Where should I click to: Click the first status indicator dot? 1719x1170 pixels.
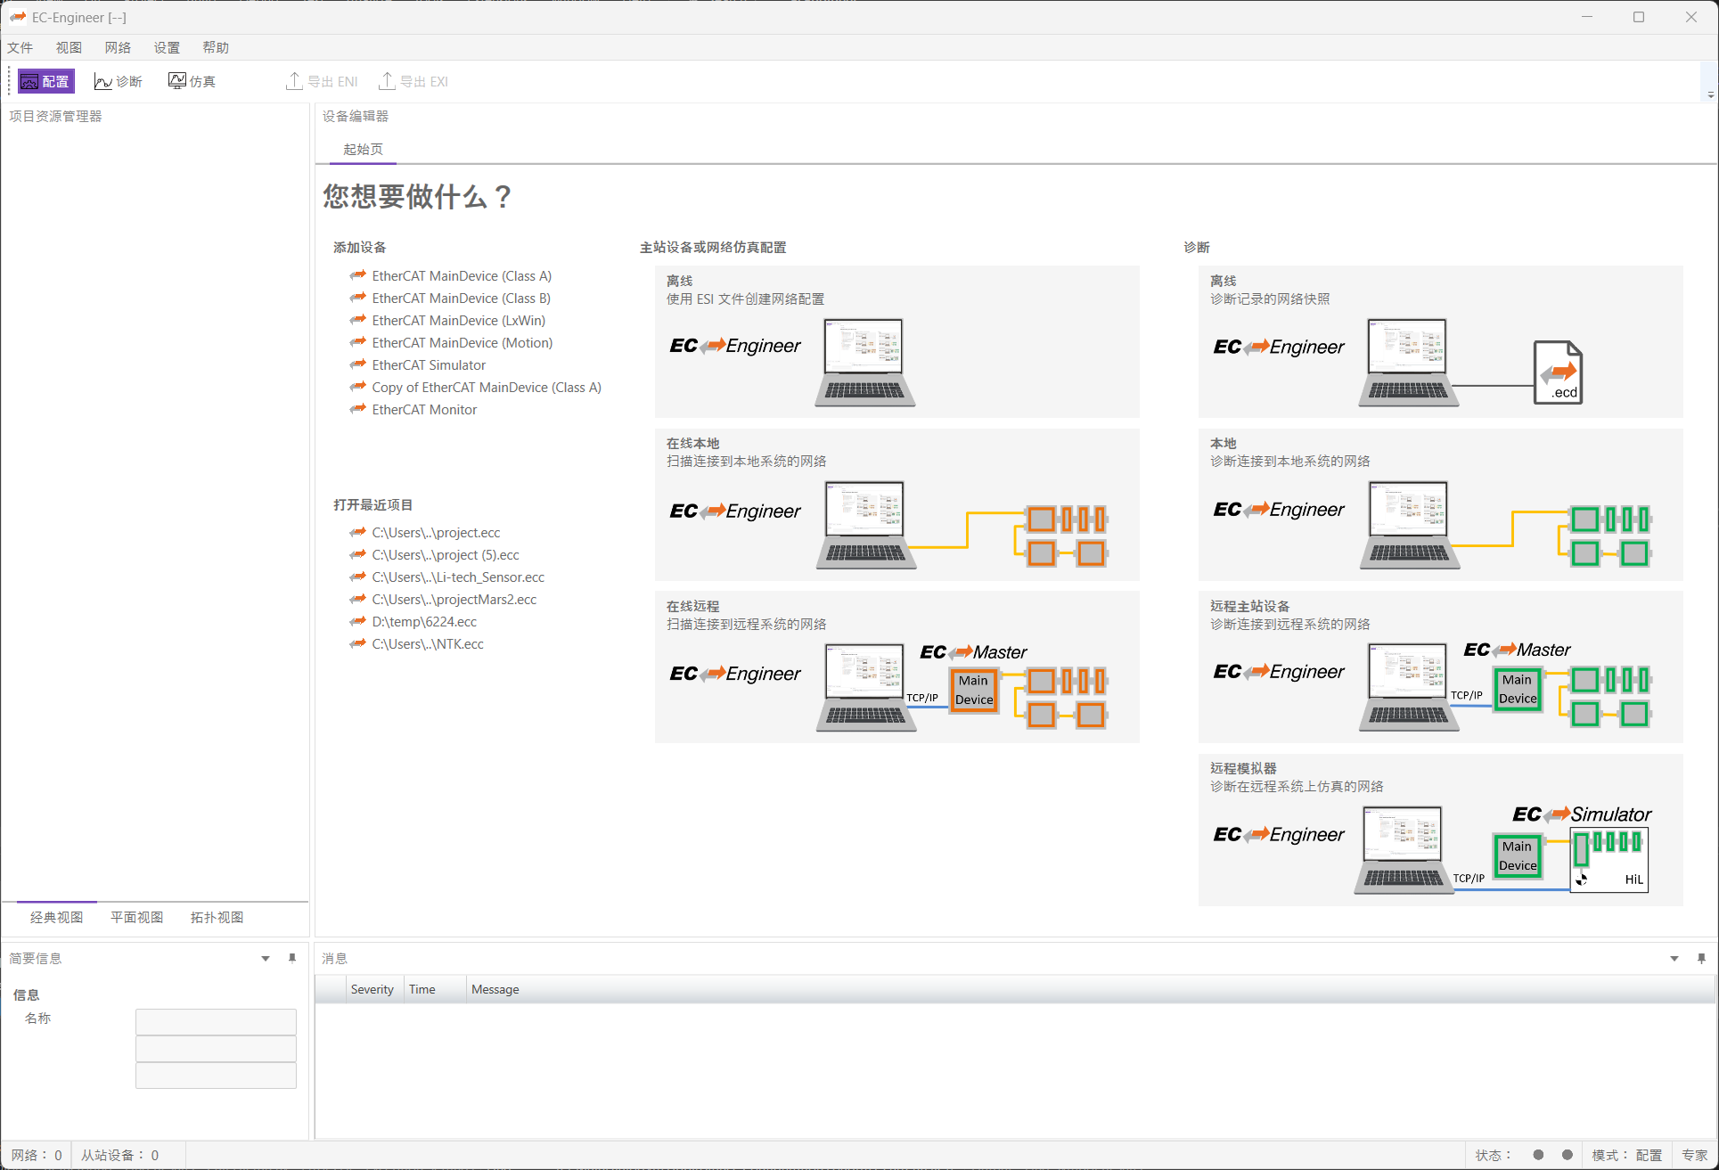pos(1538,1155)
